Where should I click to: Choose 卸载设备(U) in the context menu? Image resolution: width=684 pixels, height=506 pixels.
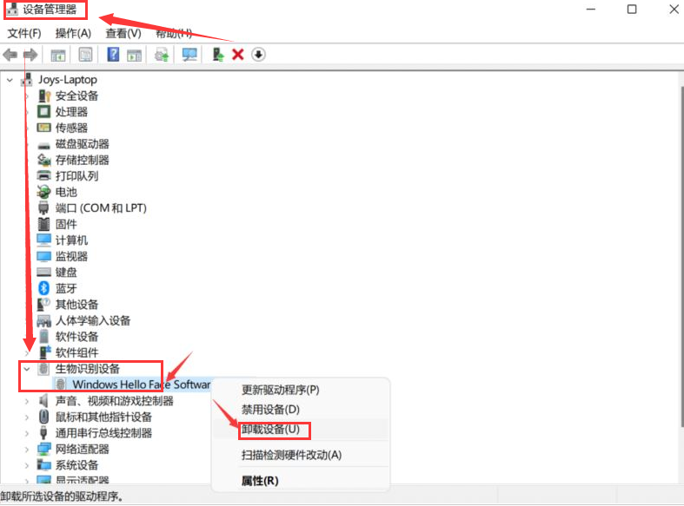pos(270,430)
